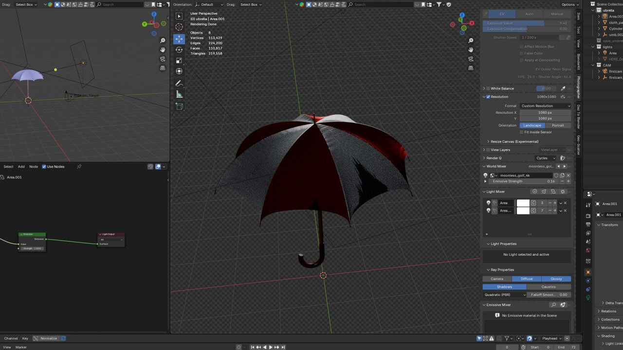Adjust the Falloff Smooth value slider
The height and width of the screenshot is (350, 623).
549,295
